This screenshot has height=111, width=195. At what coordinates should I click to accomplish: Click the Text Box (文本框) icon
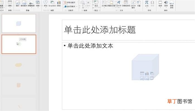click(x=104, y=2)
